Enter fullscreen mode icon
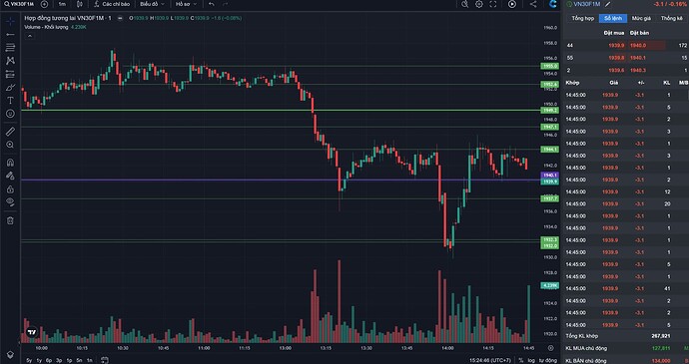 pos(493,4)
